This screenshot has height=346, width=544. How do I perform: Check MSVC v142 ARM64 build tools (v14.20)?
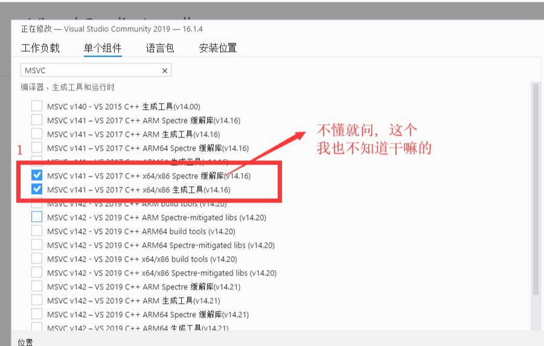37,231
